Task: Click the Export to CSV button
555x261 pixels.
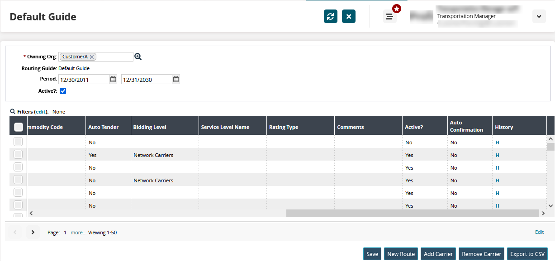Action: click(527, 254)
